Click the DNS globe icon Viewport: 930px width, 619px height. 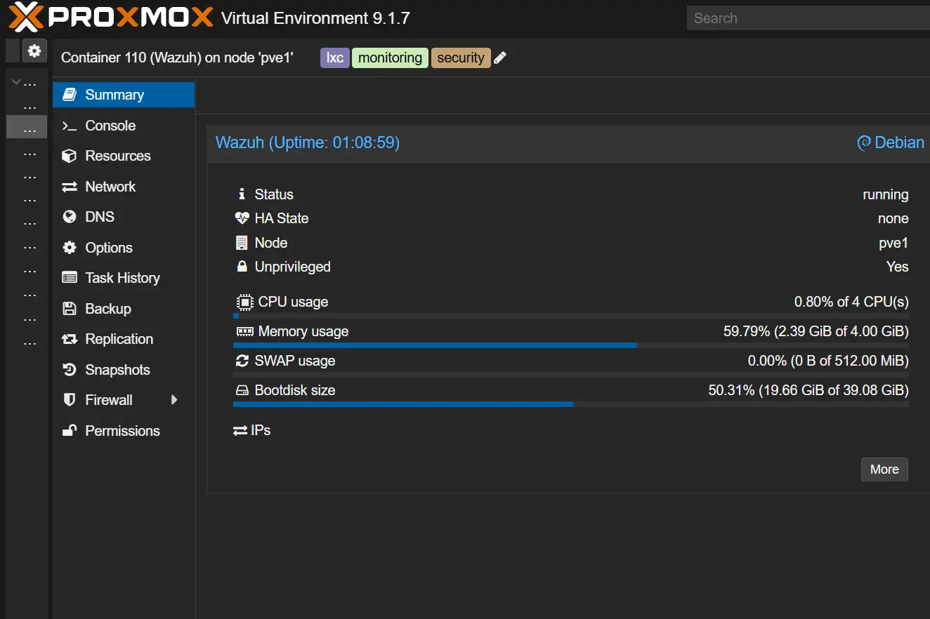[x=69, y=217]
